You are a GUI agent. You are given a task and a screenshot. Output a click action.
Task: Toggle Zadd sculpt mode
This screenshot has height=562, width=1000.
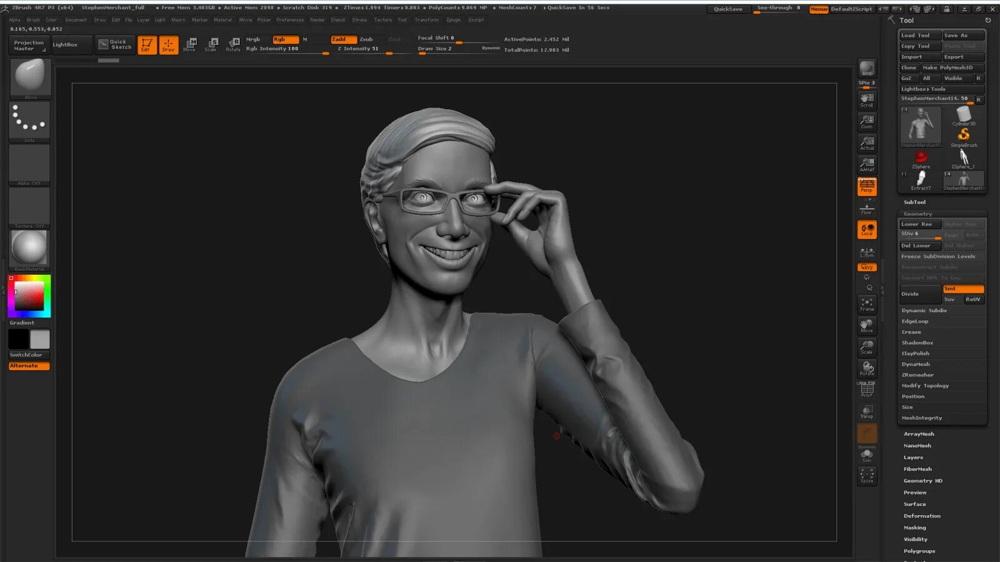344,39
